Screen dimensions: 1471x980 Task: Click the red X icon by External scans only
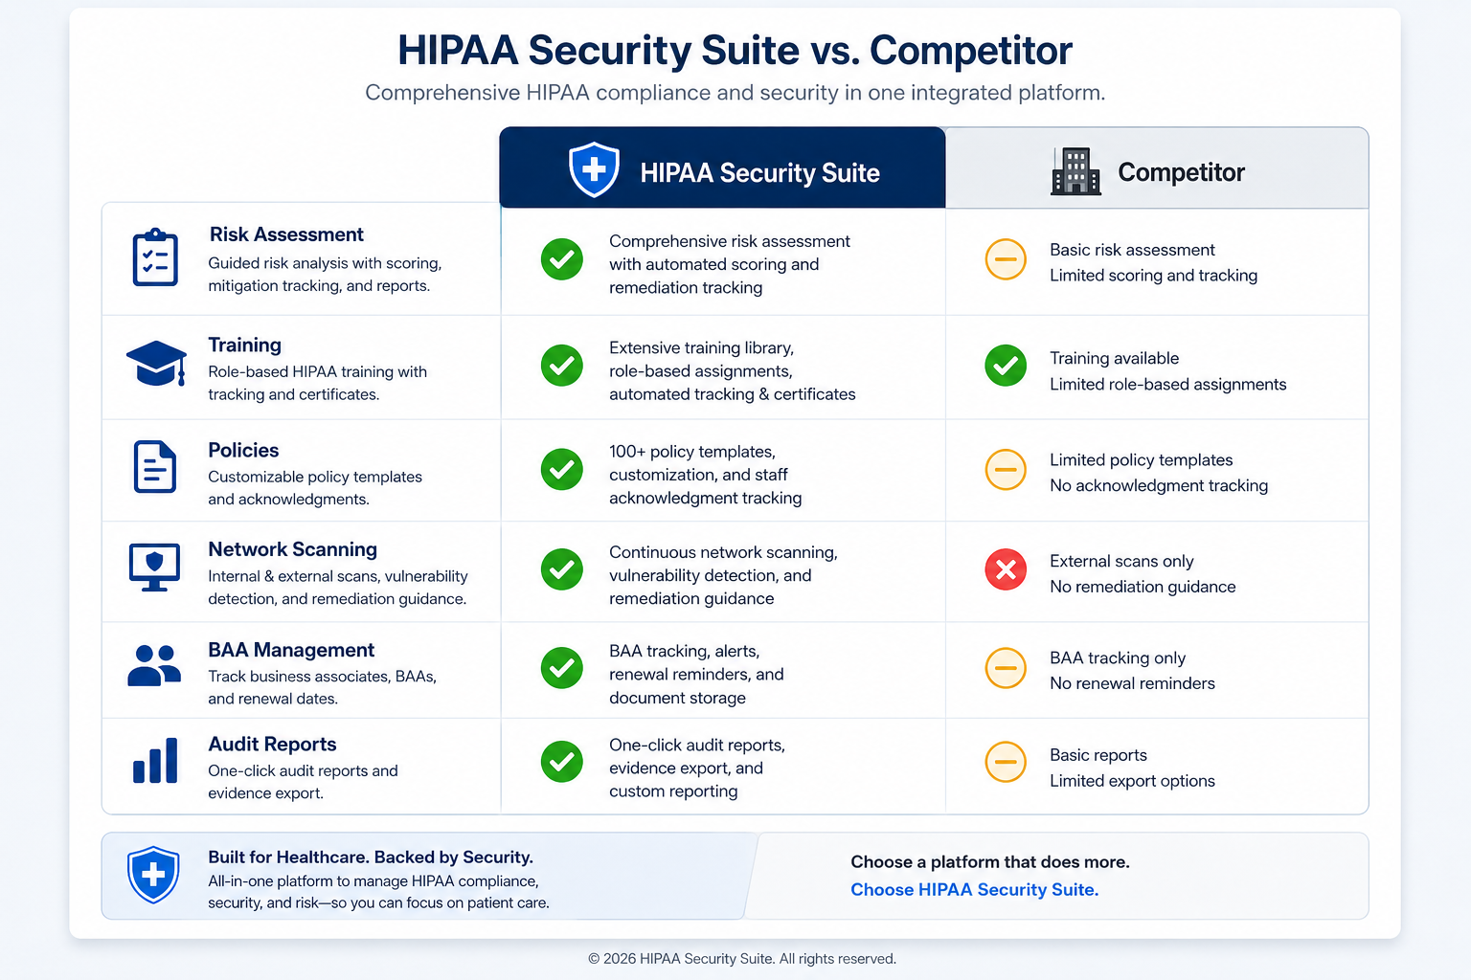pos(1006,569)
